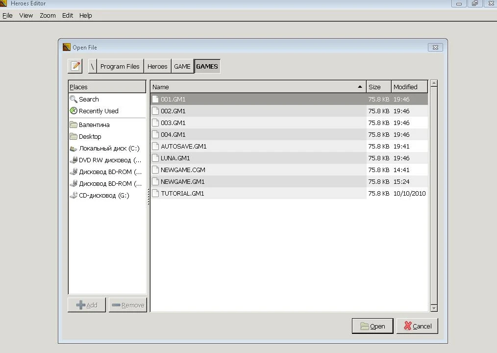Screen dimensions: 497x353
Task: Open Recently Used clock icon
Action: (x=74, y=111)
